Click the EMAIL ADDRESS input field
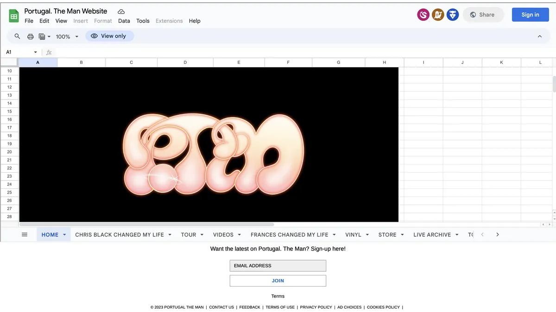This screenshot has height=312, width=556. [278, 266]
